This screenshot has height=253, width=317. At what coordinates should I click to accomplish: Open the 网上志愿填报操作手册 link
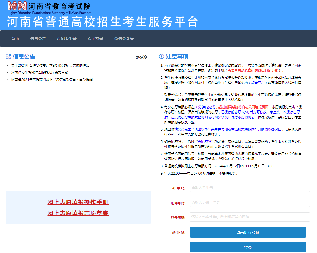pyautogui.click(x=78, y=202)
